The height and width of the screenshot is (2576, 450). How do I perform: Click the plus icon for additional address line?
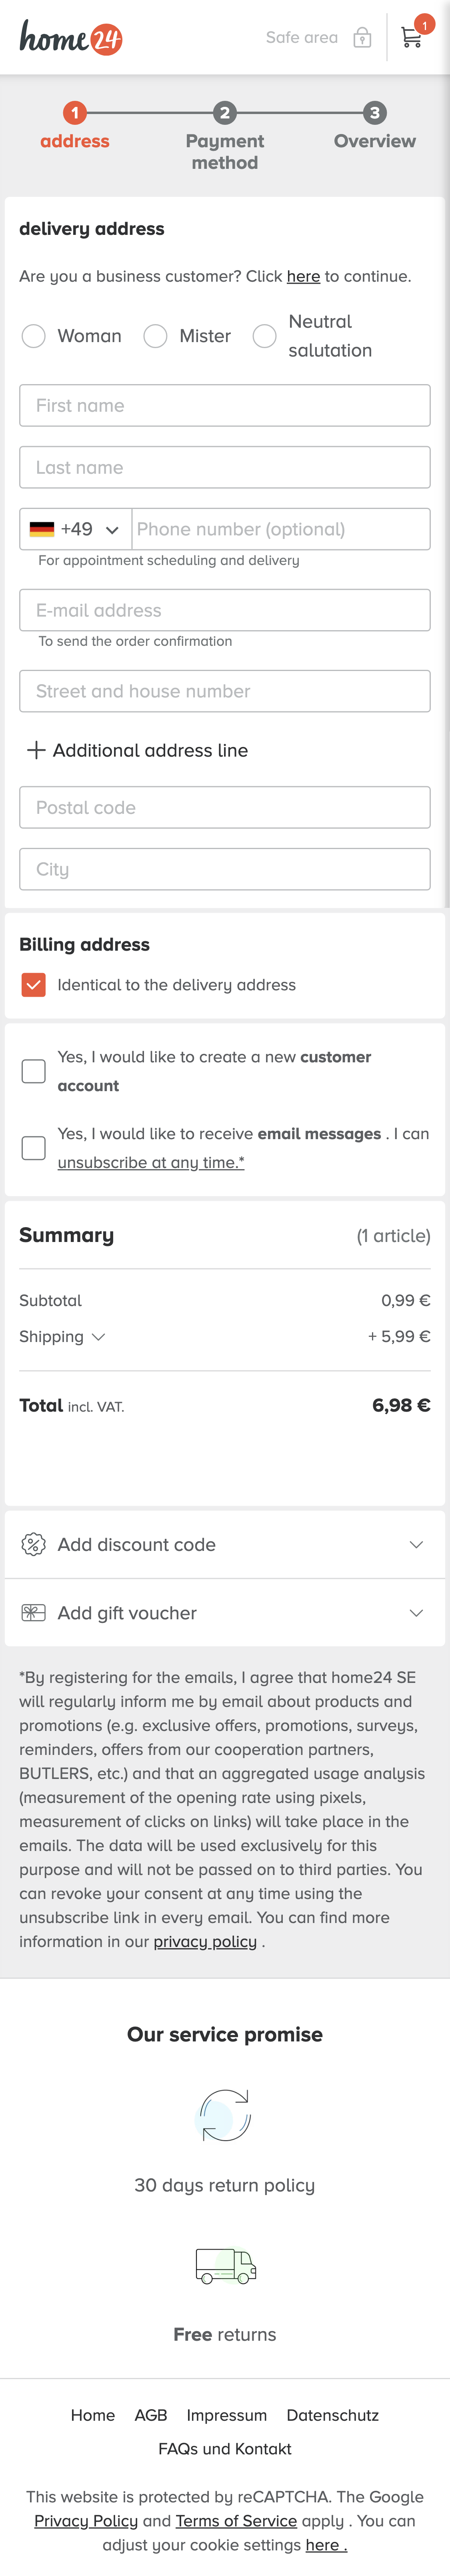coord(36,750)
